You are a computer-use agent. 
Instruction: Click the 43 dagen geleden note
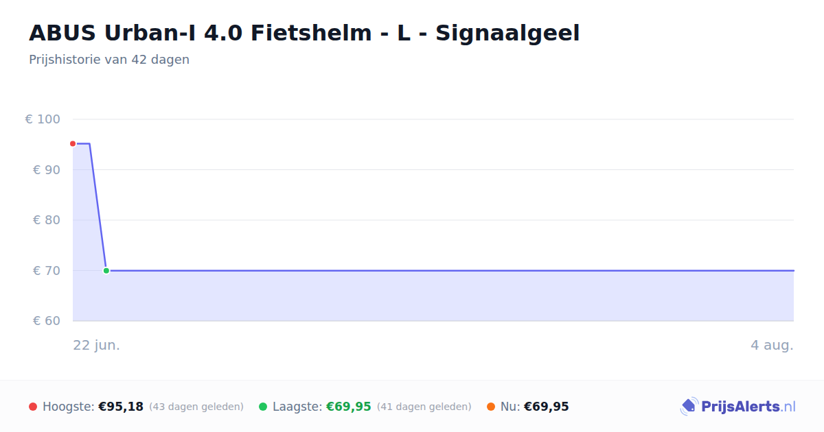click(x=196, y=407)
